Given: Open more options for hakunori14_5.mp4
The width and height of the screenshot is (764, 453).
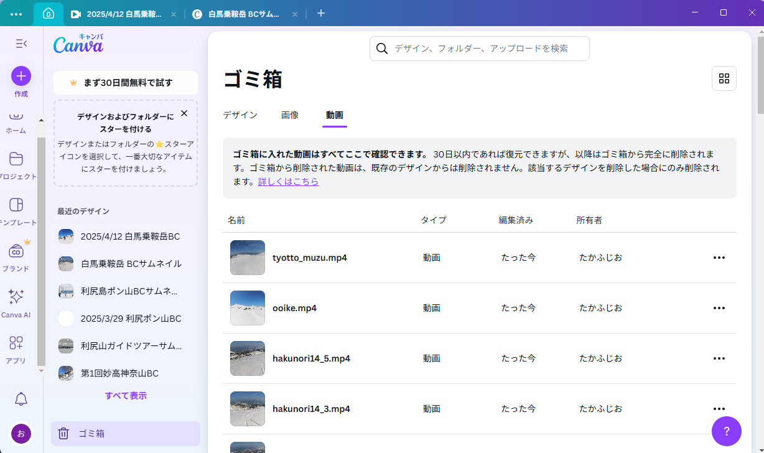Looking at the screenshot, I should pyautogui.click(x=719, y=358).
